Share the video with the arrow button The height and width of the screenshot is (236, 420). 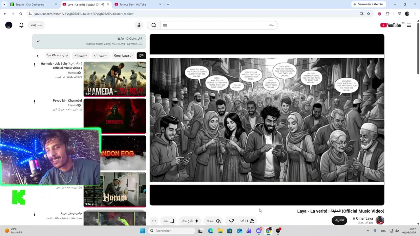click(214, 221)
